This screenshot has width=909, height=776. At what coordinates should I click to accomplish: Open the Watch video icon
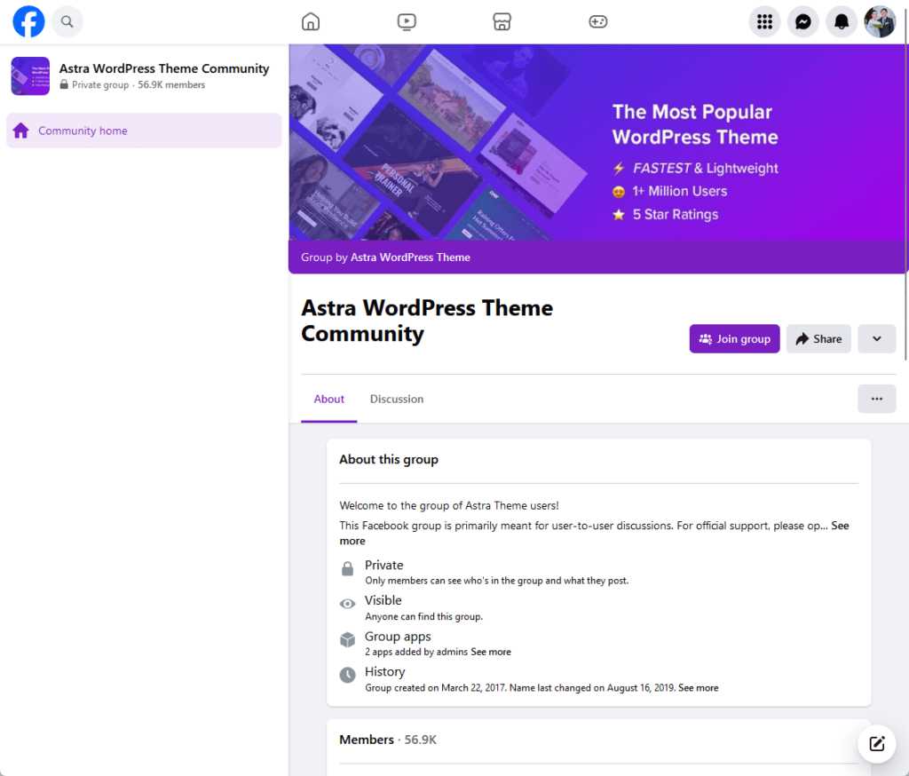pos(407,22)
